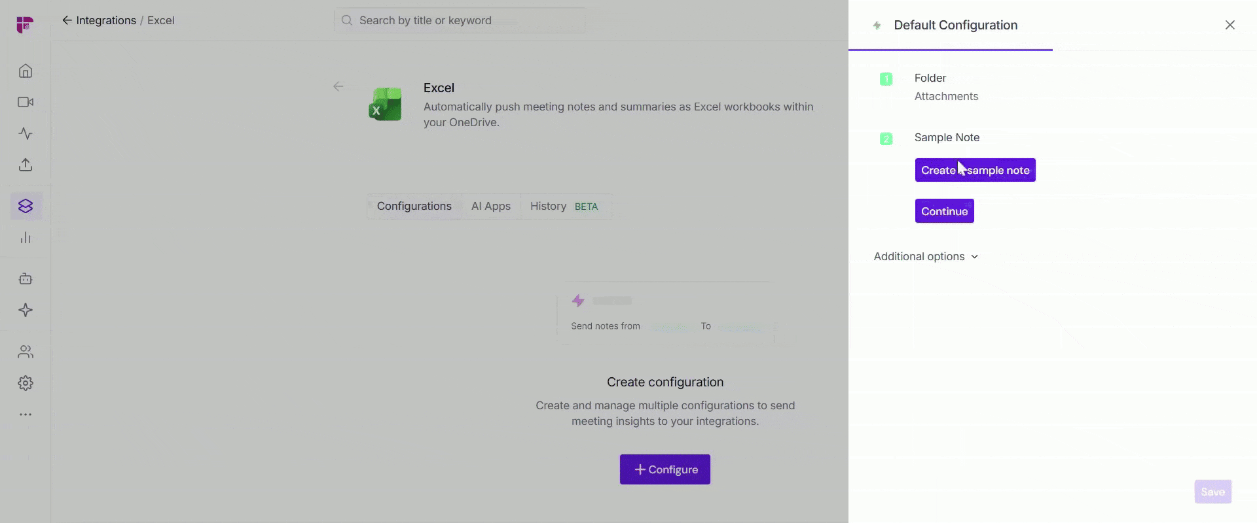The image size is (1257, 523).
Task: Open the Home icon in sidebar
Action: [x=26, y=71]
